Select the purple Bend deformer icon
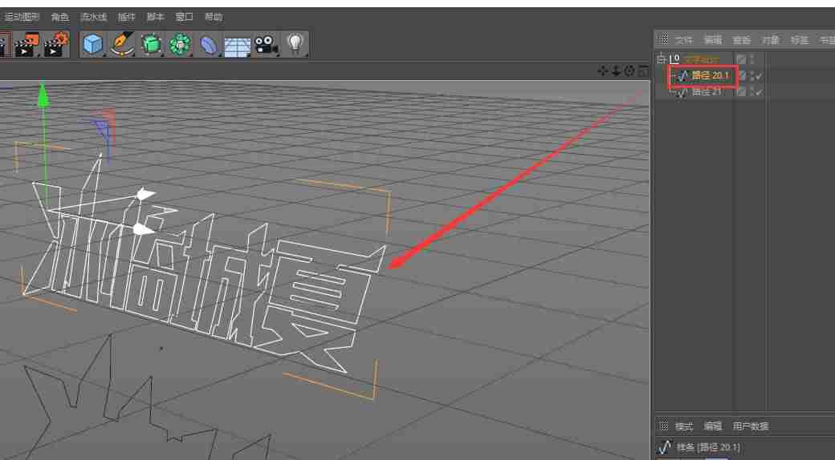The width and height of the screenshot is (835, 460). (209, 45)
